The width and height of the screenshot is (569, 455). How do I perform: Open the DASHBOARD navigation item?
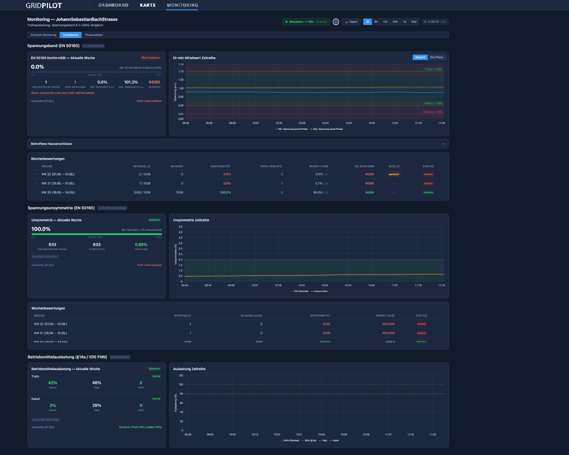(113, 5)
